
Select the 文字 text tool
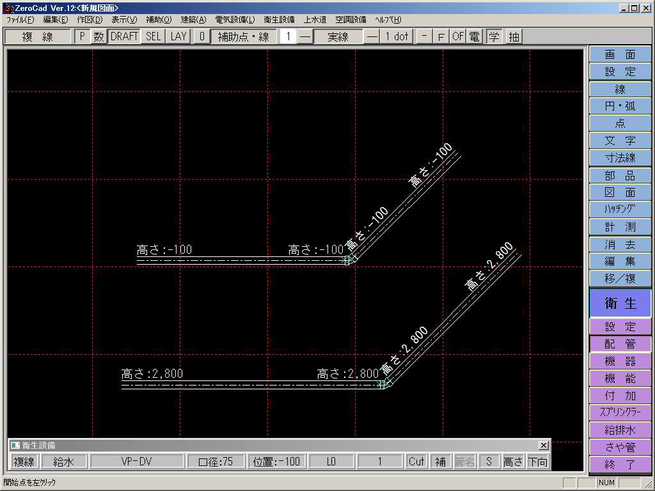(620, 141)
